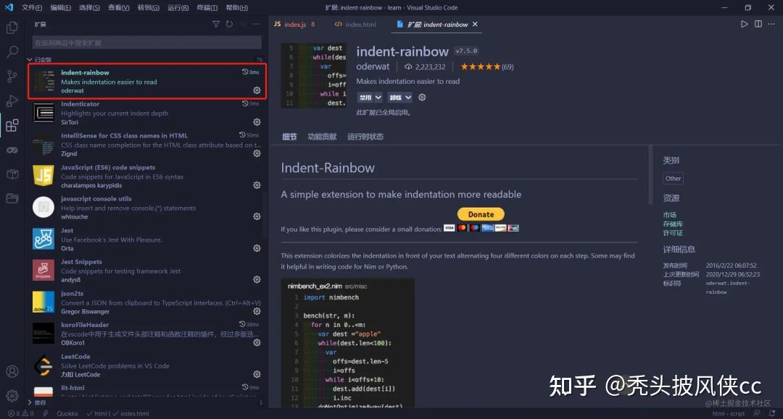Click the details page vertical scrollbar

tap(650, 175)
